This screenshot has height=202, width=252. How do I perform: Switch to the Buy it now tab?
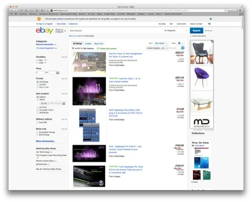coord(99,44)
